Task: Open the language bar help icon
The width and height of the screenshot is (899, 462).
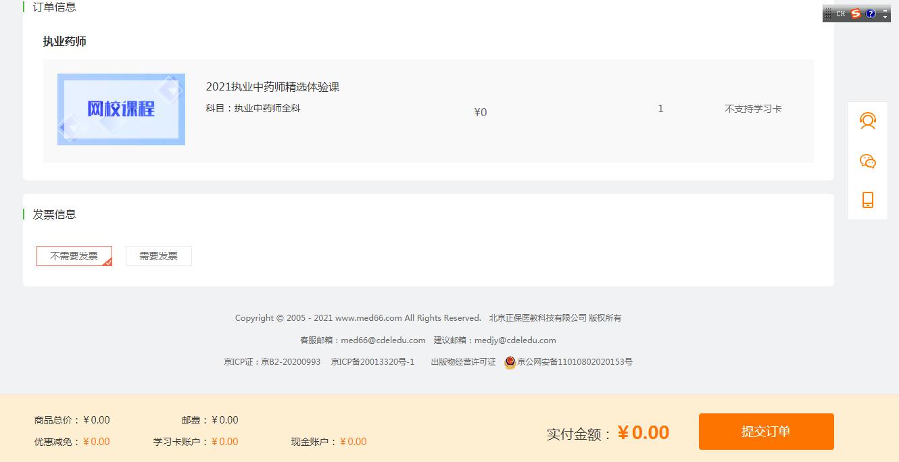Action: 871,14
